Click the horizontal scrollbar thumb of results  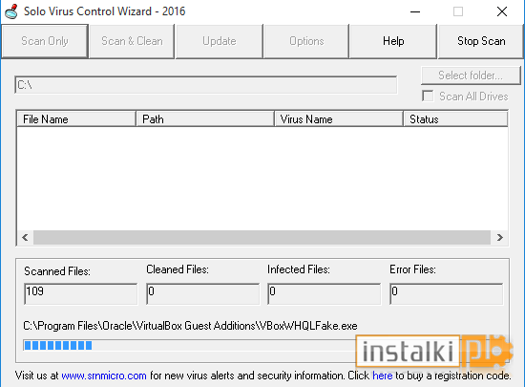[x=262, y=238]
